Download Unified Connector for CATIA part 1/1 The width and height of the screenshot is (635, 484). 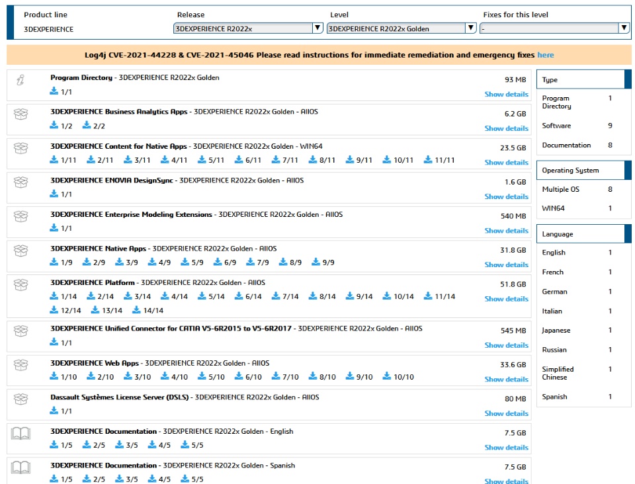[61, 343]
